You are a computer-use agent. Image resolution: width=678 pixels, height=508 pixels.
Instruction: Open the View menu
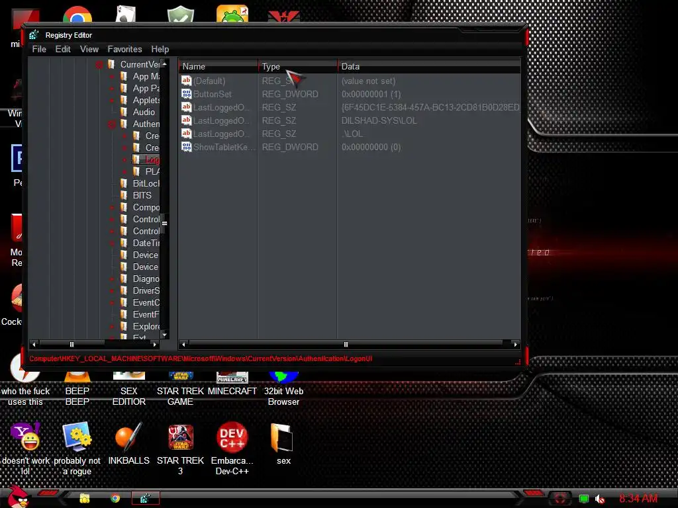89,49
